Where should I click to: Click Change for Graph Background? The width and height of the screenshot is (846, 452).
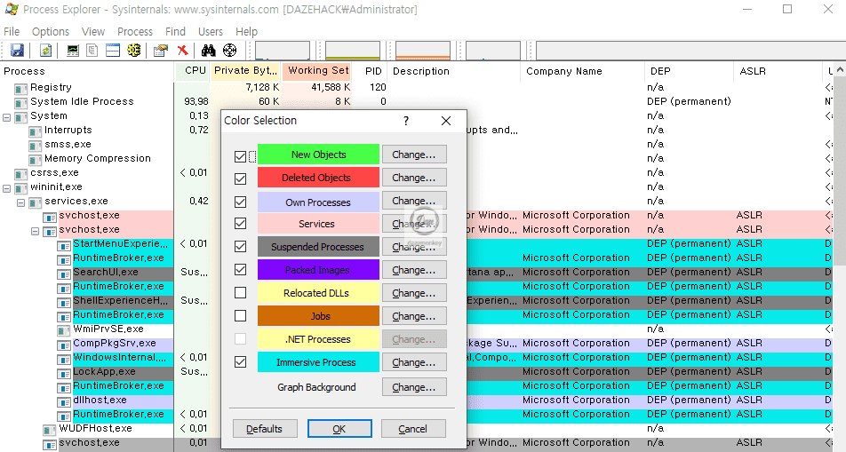point(414,387)
